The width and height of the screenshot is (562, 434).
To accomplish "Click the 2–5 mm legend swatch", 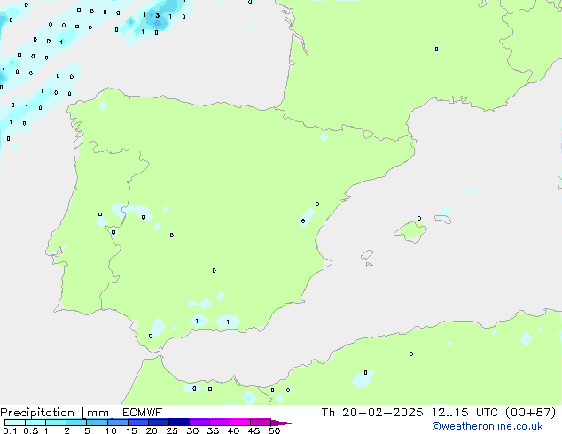I will (x=76, y=422).
